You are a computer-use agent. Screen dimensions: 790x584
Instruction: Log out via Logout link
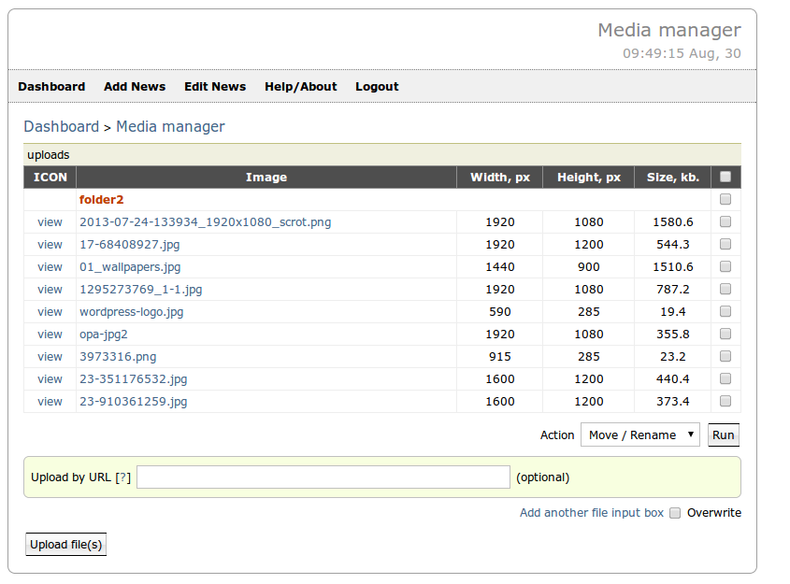377,86
